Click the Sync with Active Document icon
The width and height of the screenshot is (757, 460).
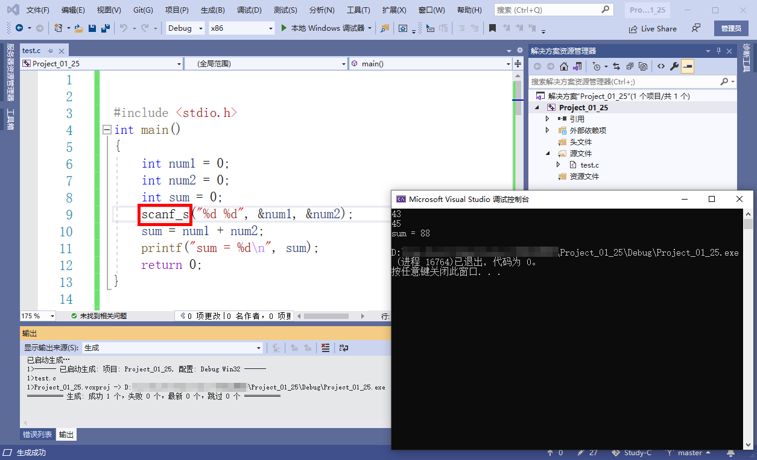pyautogui.click(x=616, y=66)
